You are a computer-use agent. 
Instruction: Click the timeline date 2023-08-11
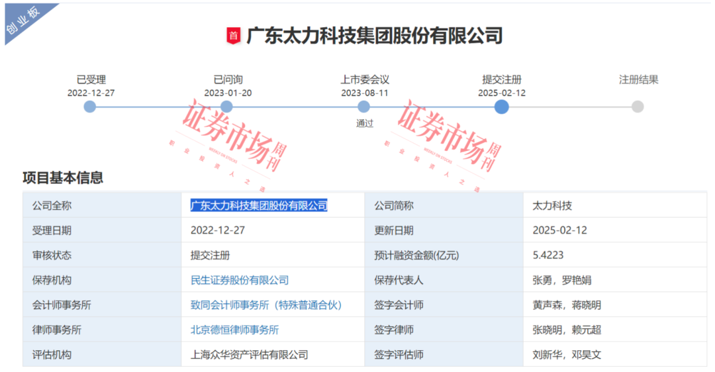364,93
